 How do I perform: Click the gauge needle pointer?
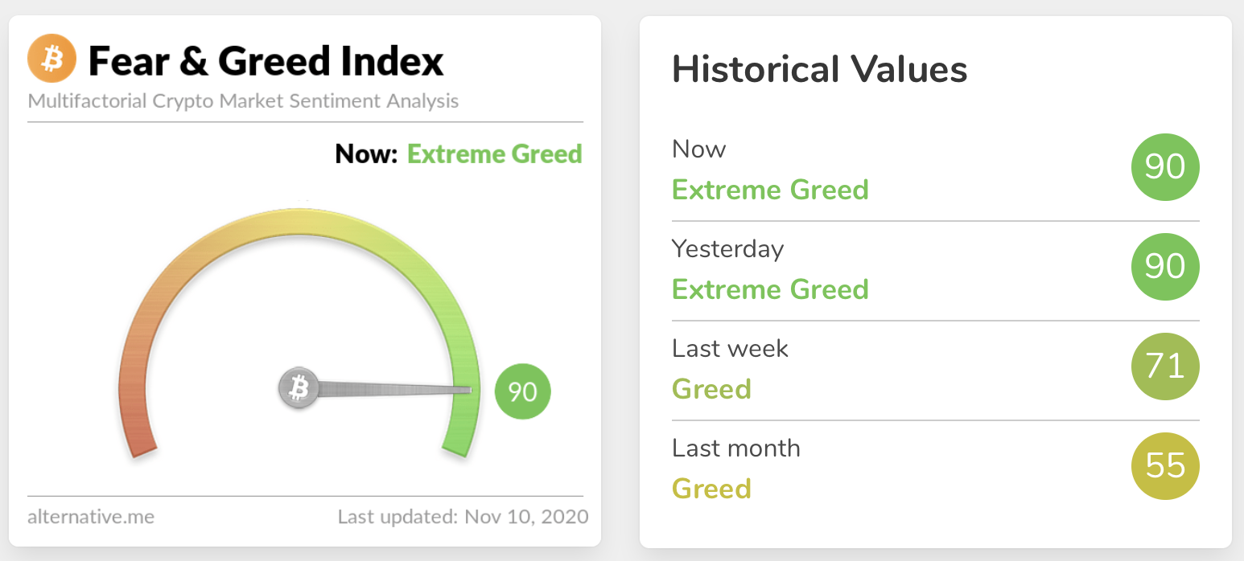tap(394, 391)
